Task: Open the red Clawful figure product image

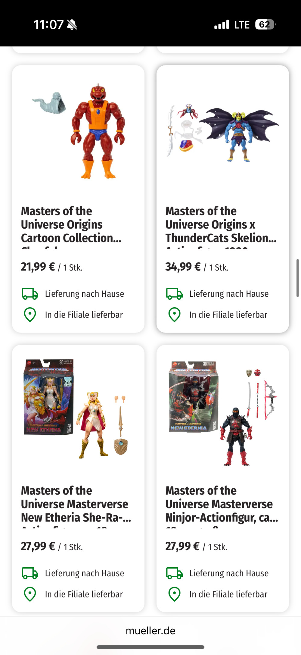Action: (78, 131)
